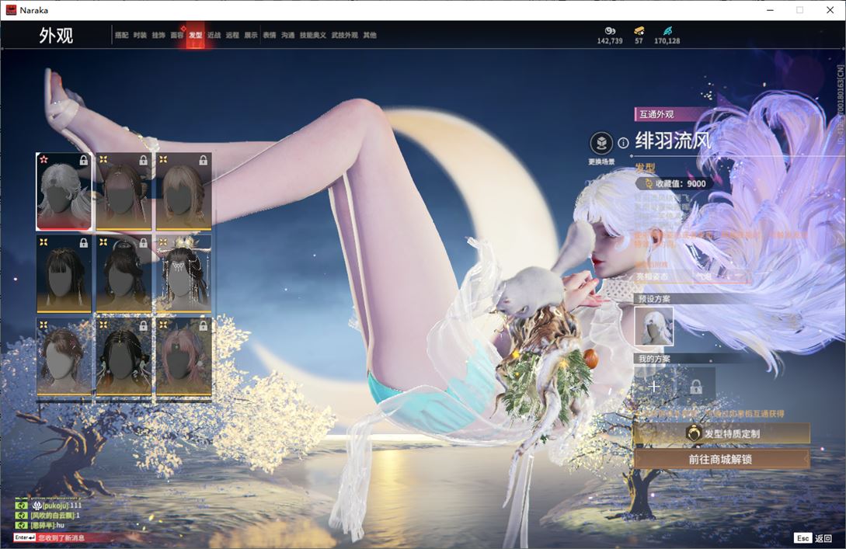The height and width of the screenshot is (549, 846).
Task: Open the 面容 tab
Action: [177, 35]
